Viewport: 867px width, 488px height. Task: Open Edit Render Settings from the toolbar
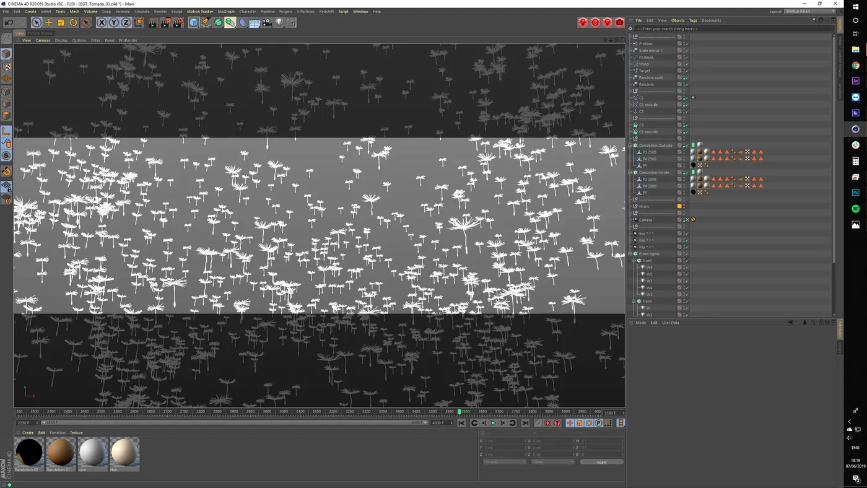point(177,22)
